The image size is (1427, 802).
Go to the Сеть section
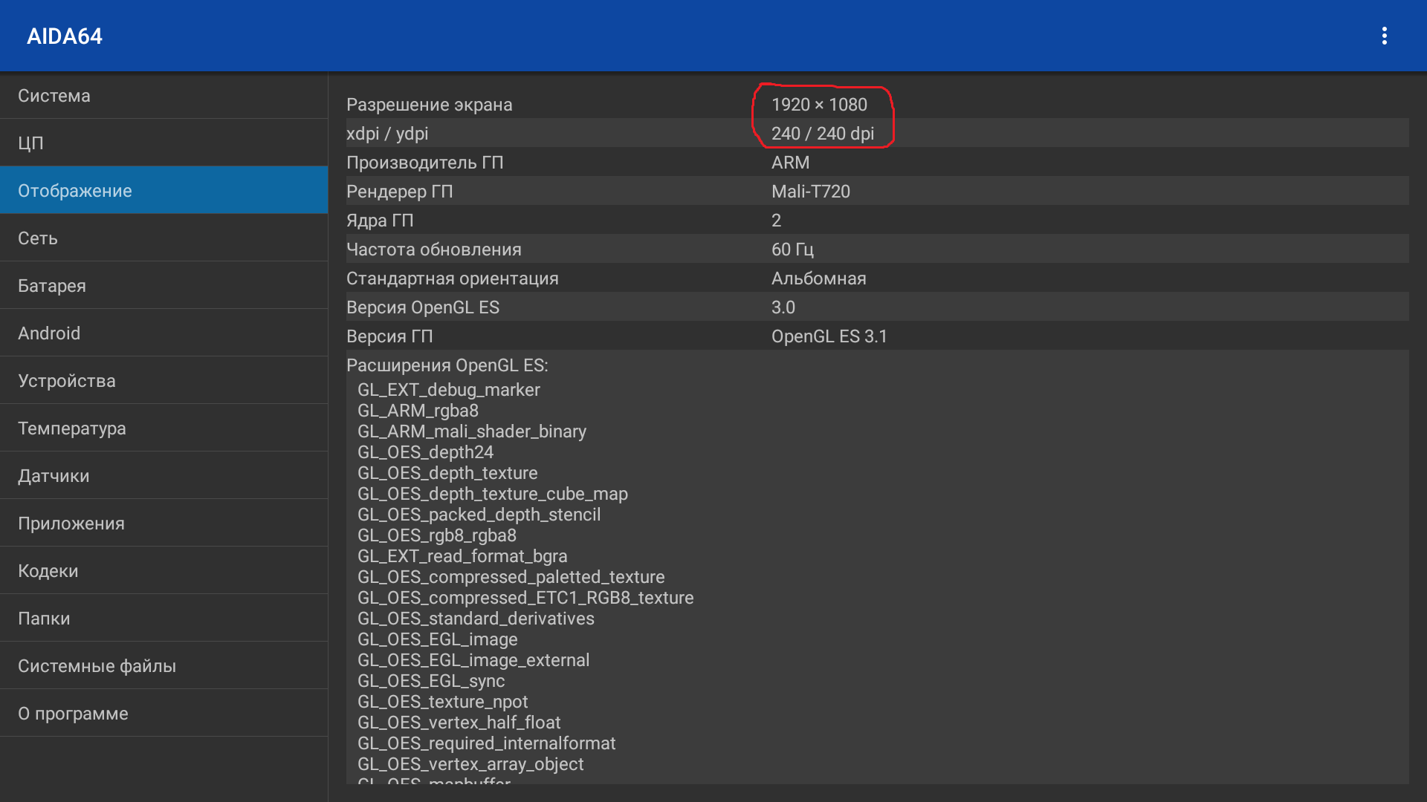click(x=164, y=238)
